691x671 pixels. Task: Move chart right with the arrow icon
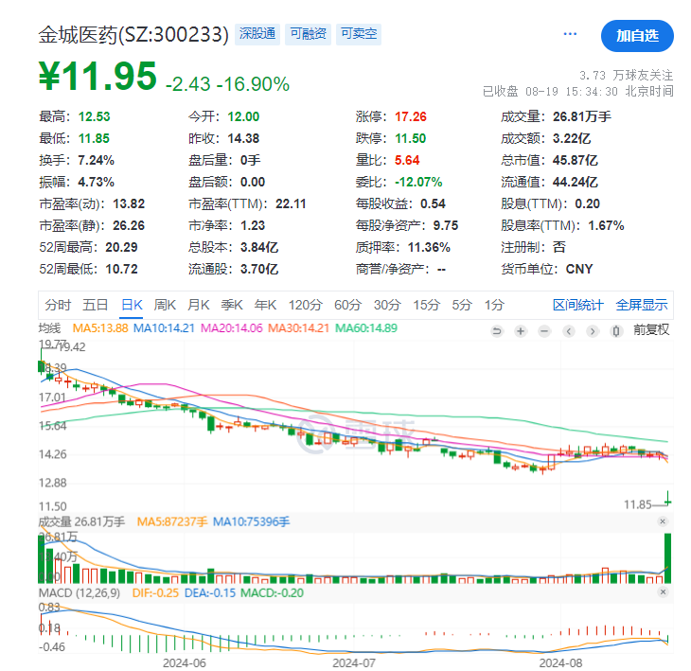593,331
